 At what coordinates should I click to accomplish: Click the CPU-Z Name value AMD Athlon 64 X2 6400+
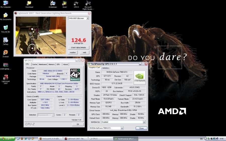[53, 71]
